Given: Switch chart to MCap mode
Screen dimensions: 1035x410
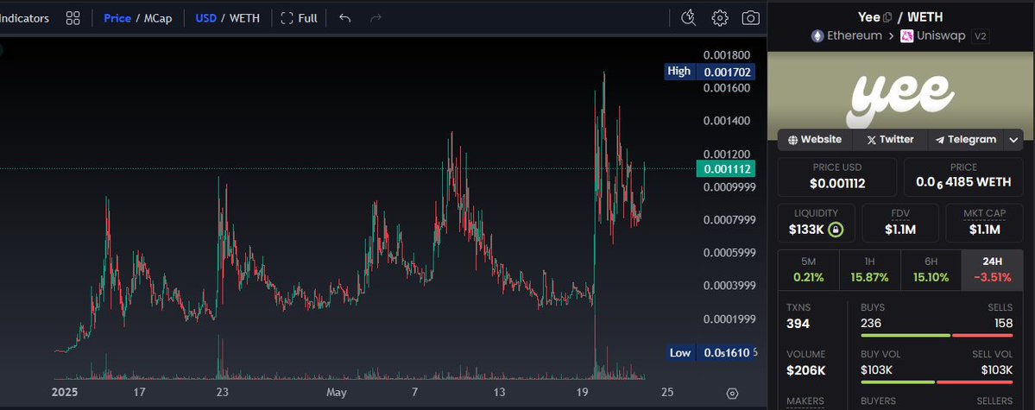Looking at the screenshot, I should coord(158,18).
